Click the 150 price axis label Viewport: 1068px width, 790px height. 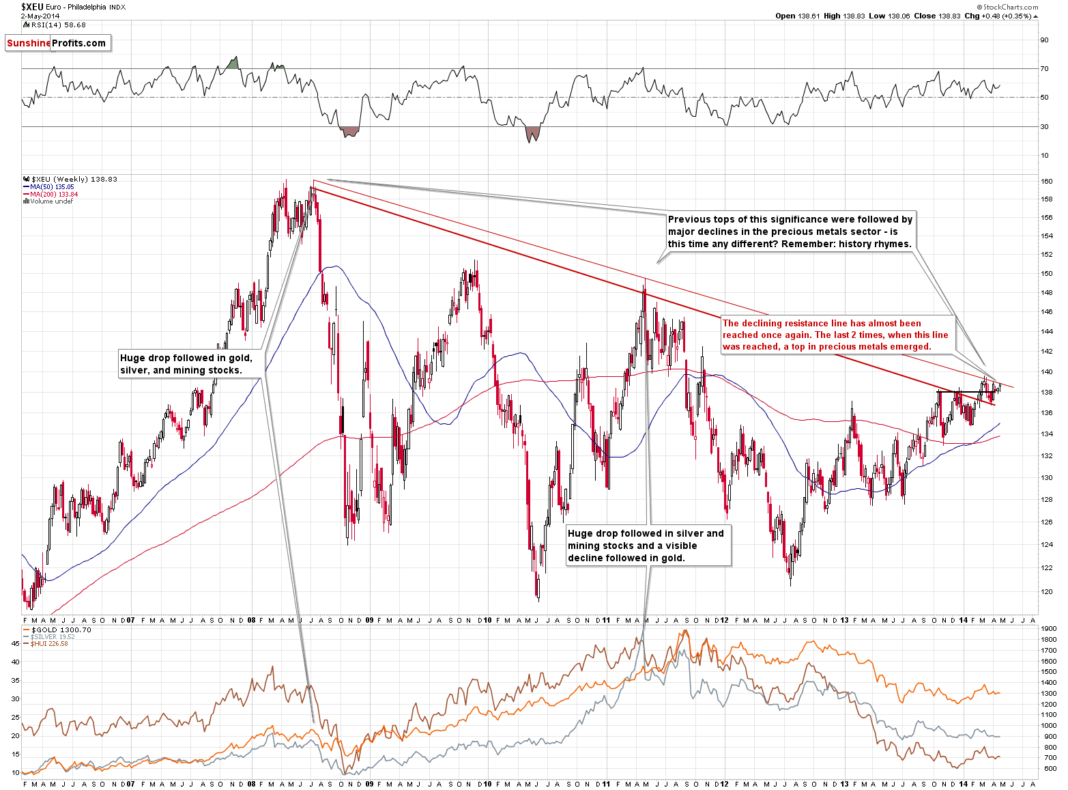point(1046,274)
